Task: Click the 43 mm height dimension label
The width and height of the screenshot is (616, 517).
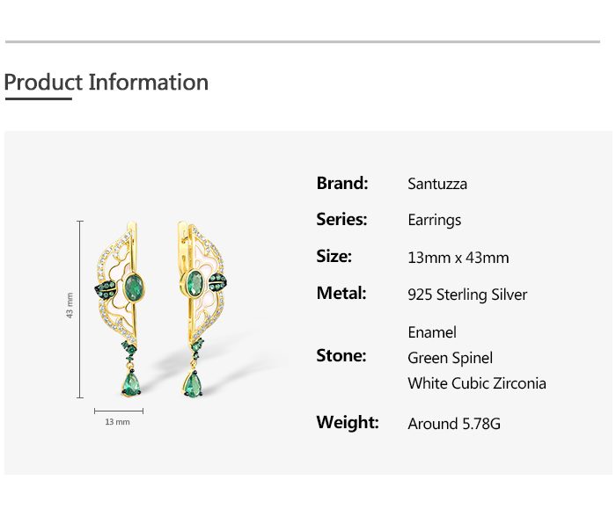Action: [x=70, y=305]
